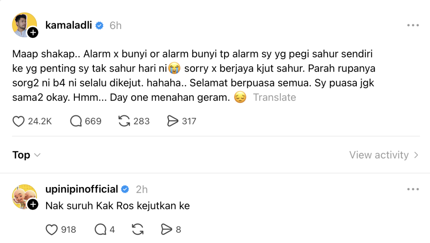Open more options on upinipinofficial's reply
430x243 pixels.
413,189
